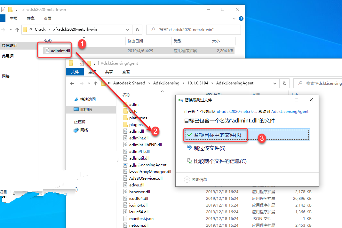The image size is (342, 228).
Task: Select adlmint.dll in AdskLicensingAgent folder
Action: pos(139,138)
